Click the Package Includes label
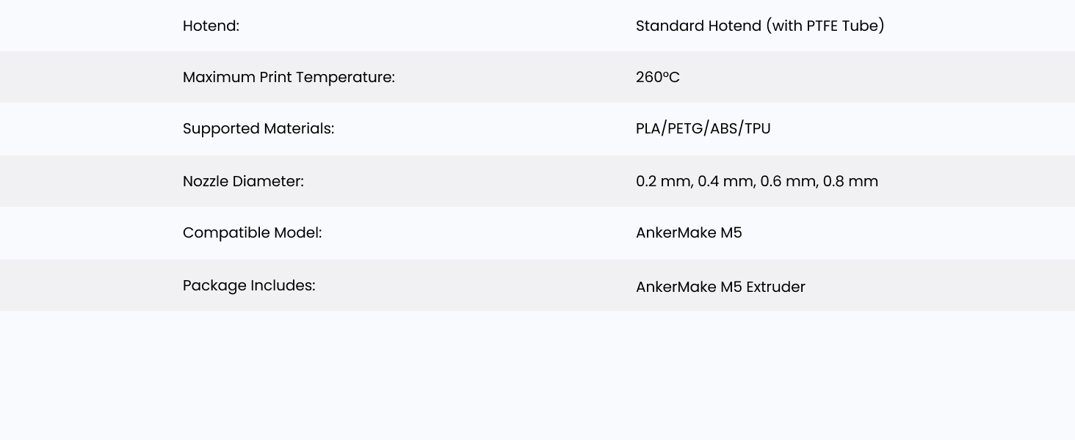The width and height of the screenshot is (1075, 440). pyautogui.click(x=249, y=285)
